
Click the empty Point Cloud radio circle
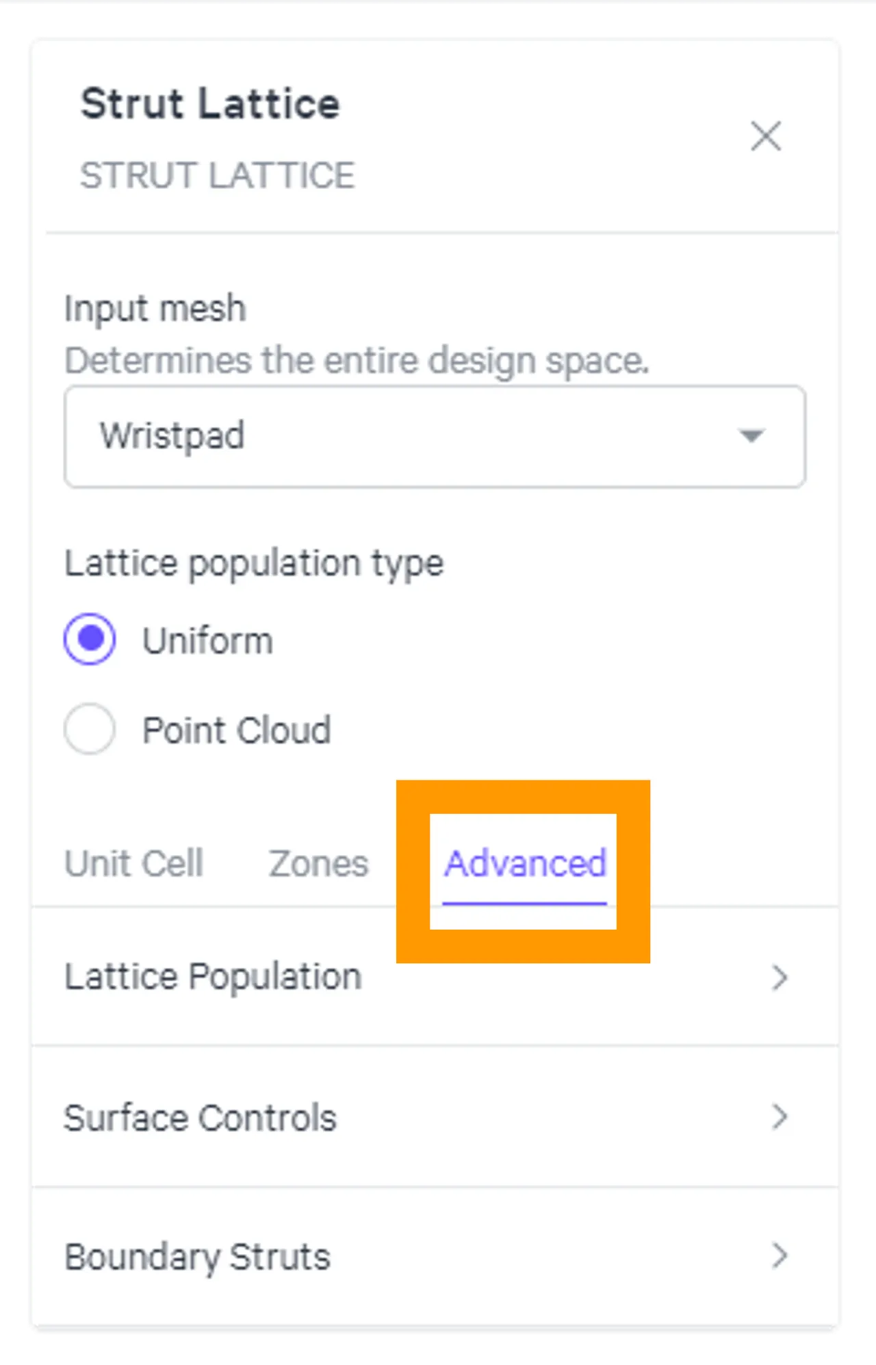point(90,729)
